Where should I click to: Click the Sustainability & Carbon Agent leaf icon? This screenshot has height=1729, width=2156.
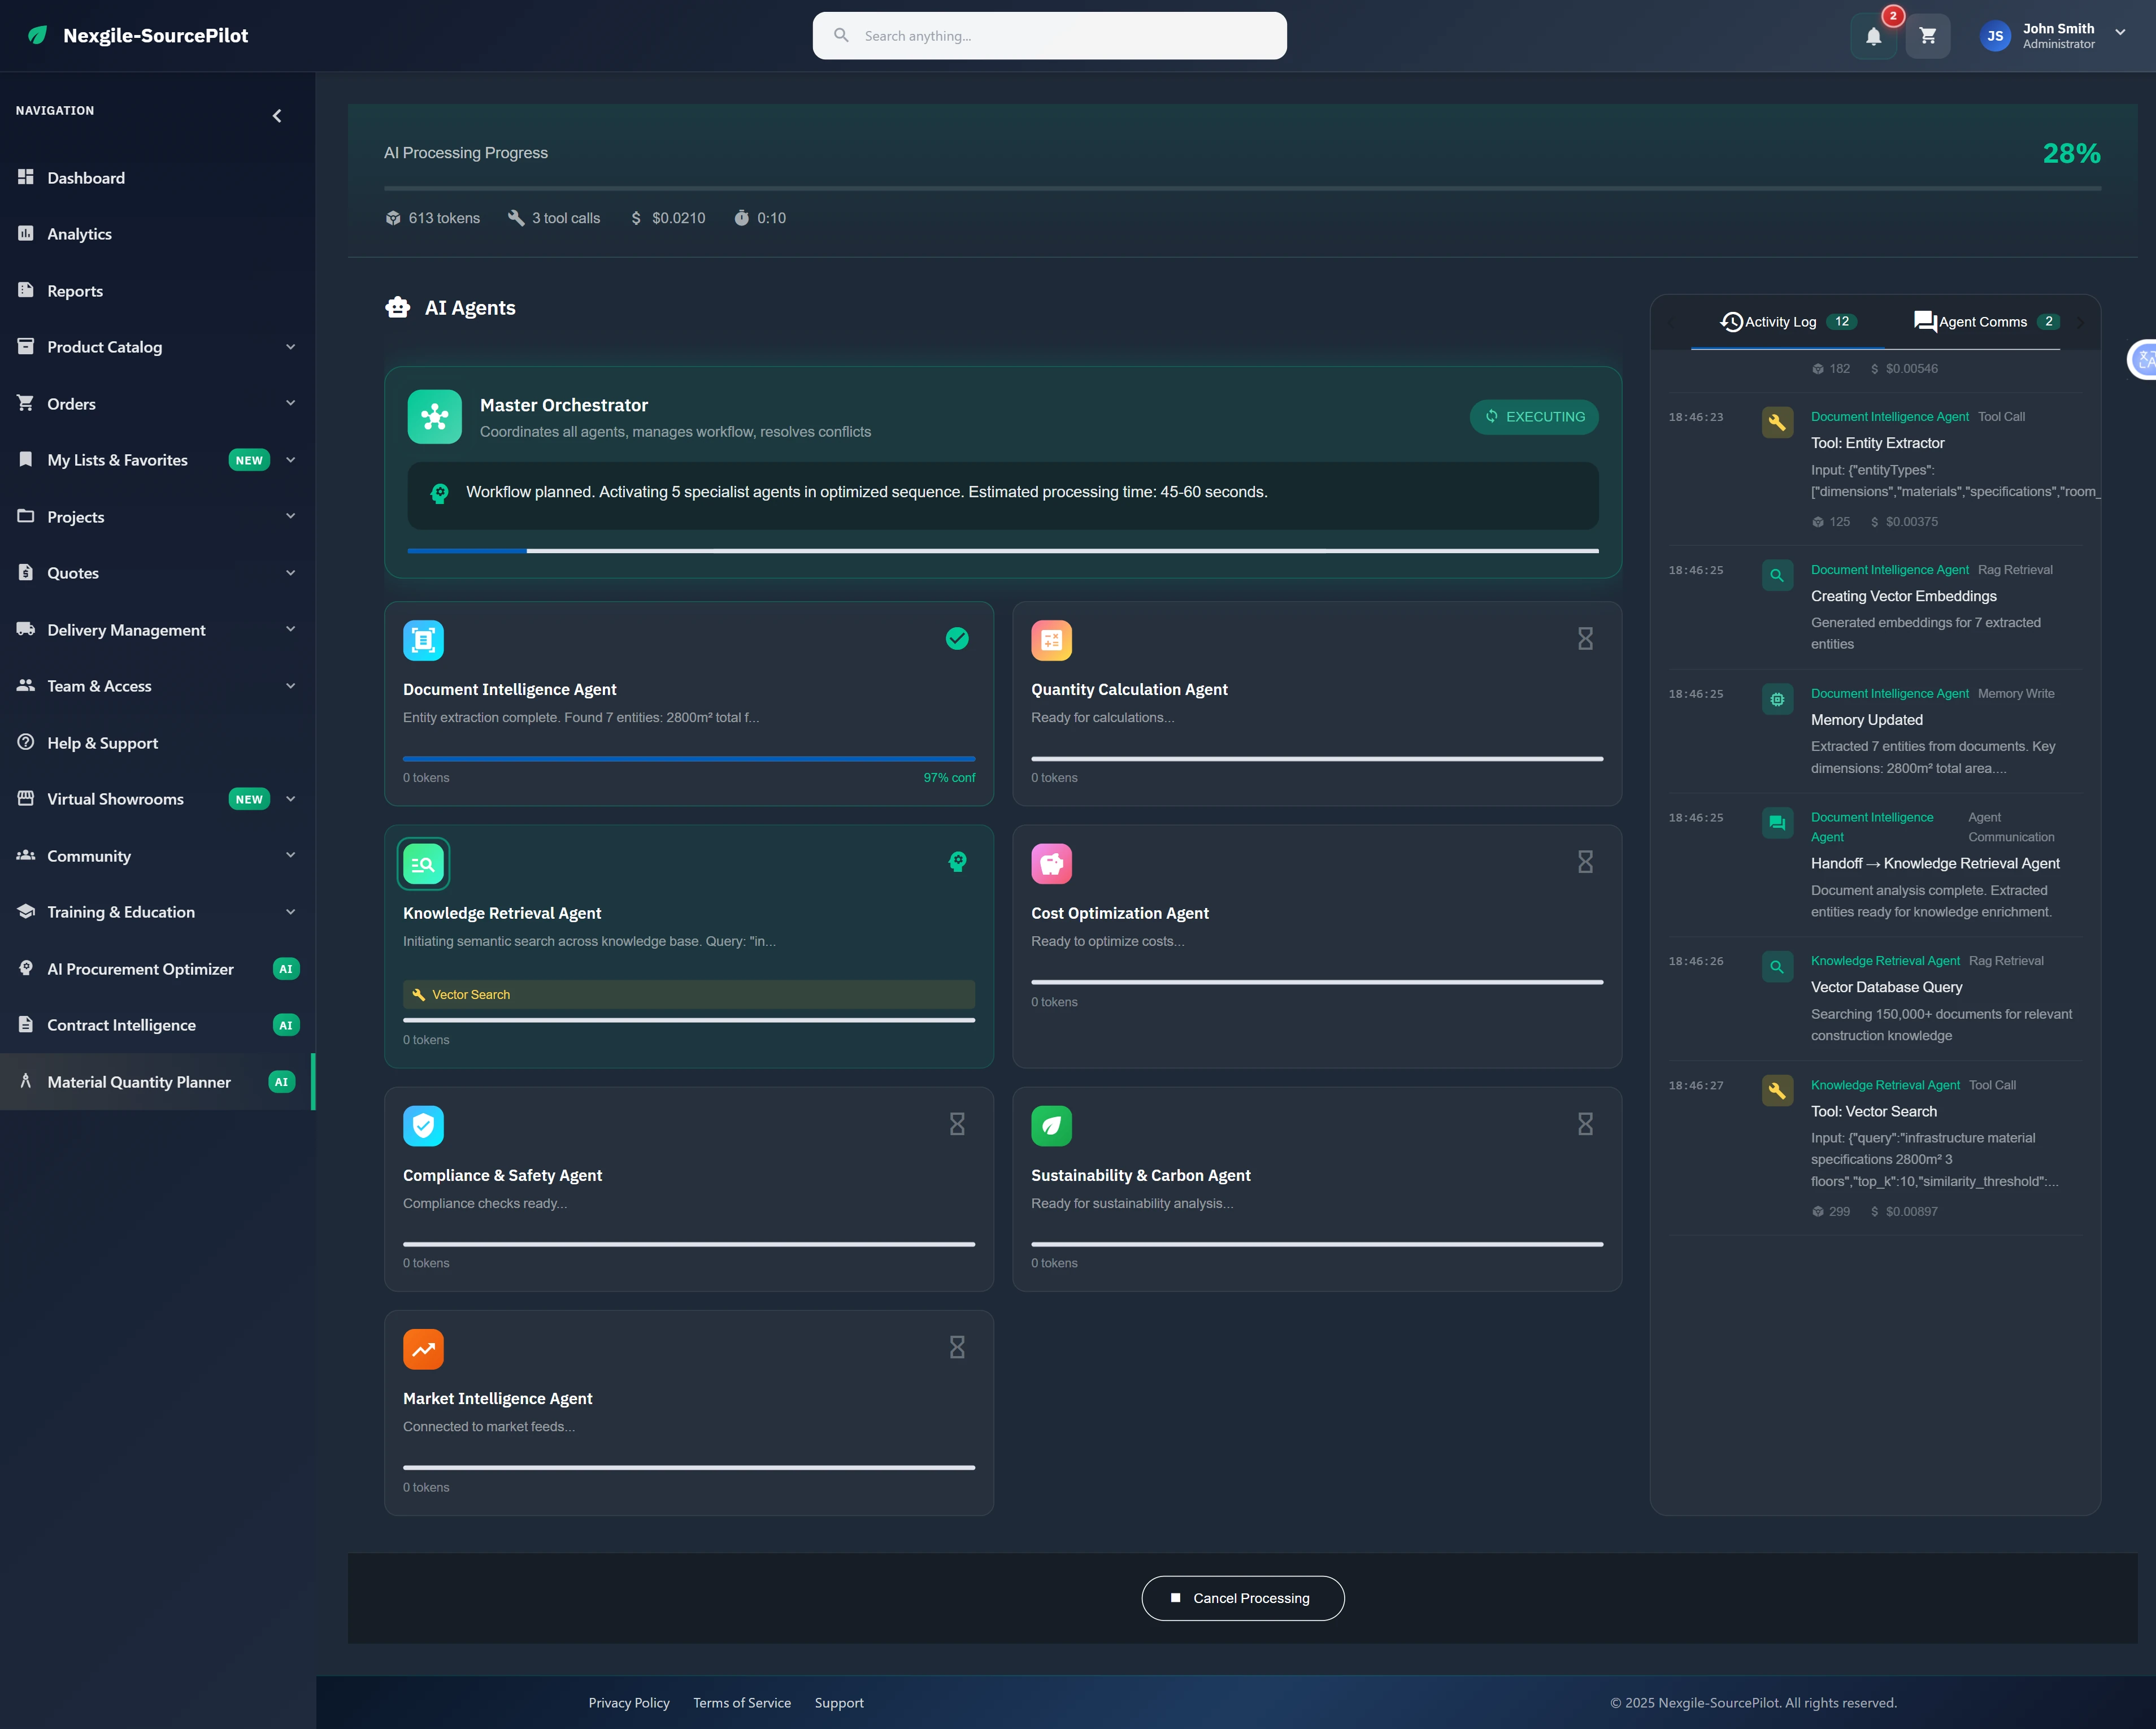tap(1051, 1125)
